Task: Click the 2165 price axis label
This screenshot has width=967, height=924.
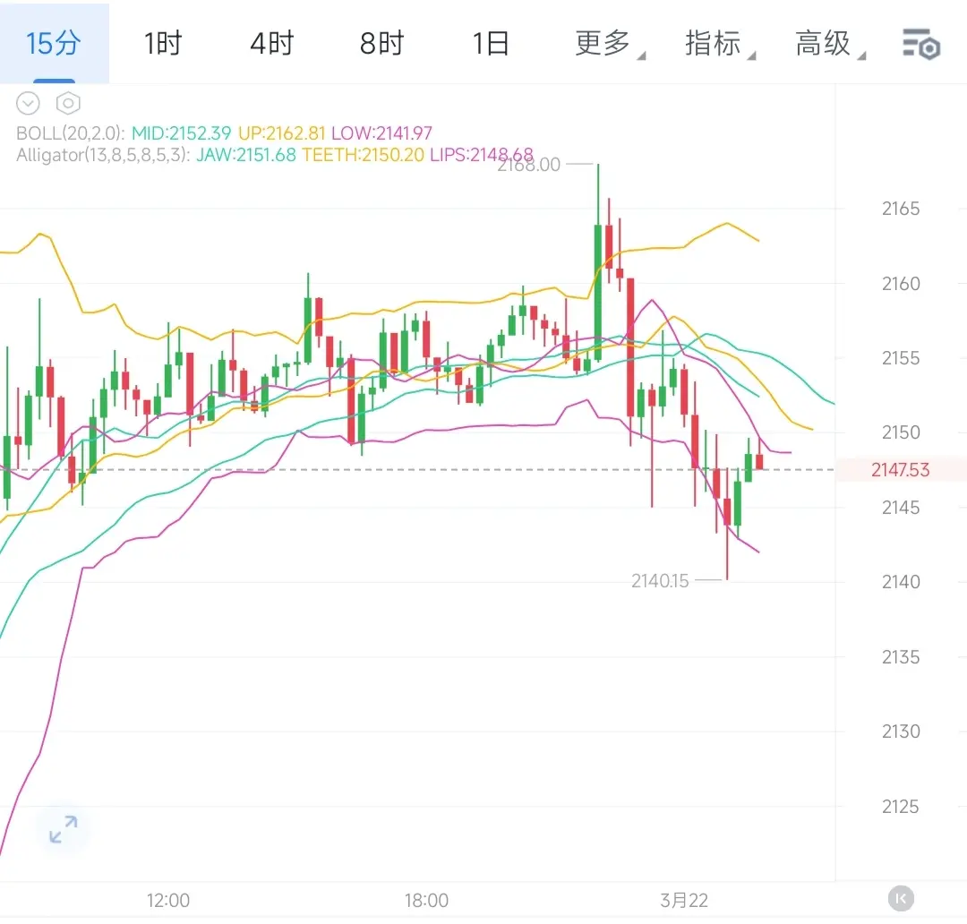Action: click(x=901, y=209)
